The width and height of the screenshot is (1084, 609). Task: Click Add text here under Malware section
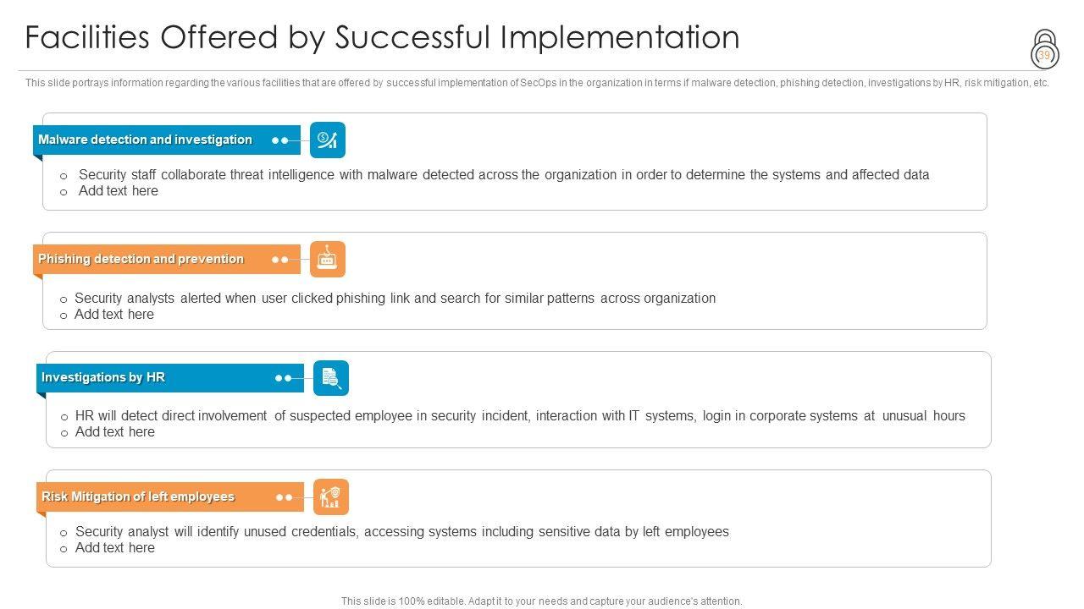(x=118, y=191)
